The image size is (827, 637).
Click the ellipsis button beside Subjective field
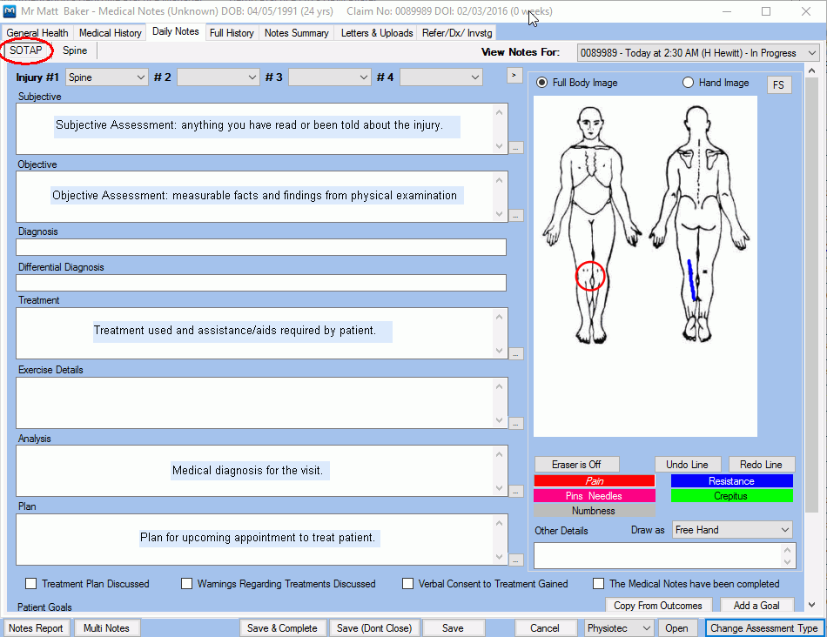[x=516, y=148]
